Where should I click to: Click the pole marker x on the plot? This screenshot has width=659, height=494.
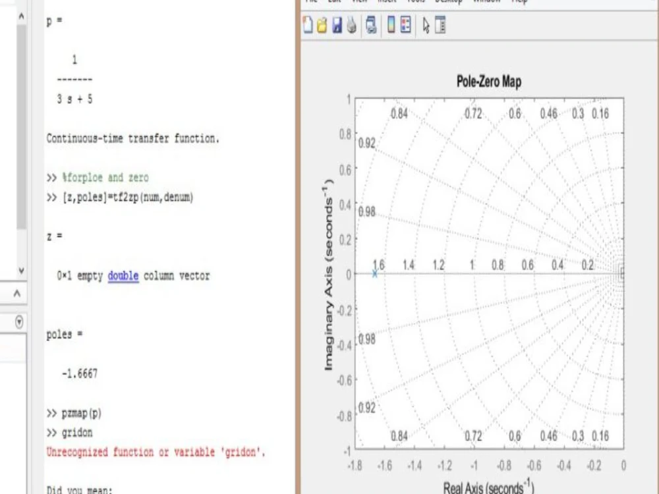pos(375,274)
